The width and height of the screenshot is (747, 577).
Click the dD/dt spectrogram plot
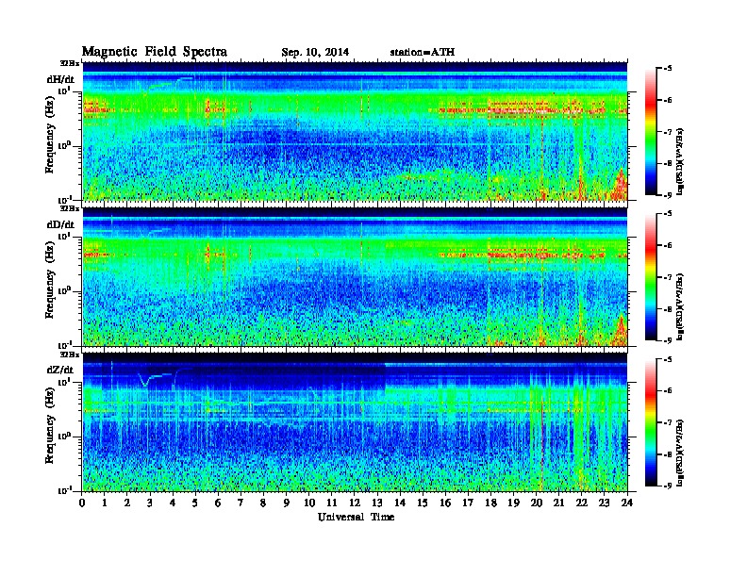pyautogui.click(x=355, y=276)
